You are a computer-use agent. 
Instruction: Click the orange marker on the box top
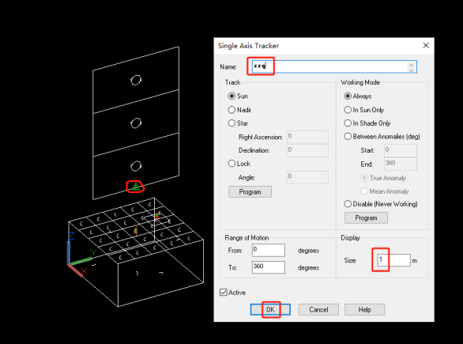[136, 230]
